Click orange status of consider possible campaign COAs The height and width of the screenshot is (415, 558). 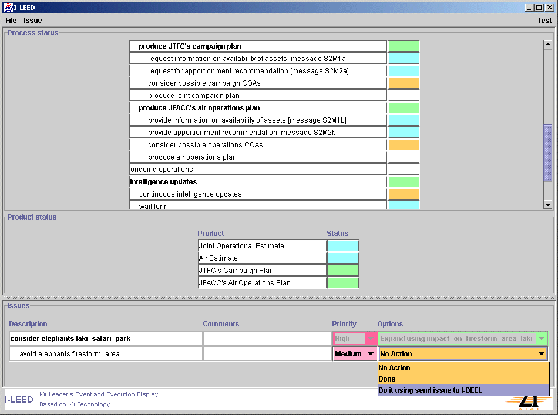(x=403, y=83)
